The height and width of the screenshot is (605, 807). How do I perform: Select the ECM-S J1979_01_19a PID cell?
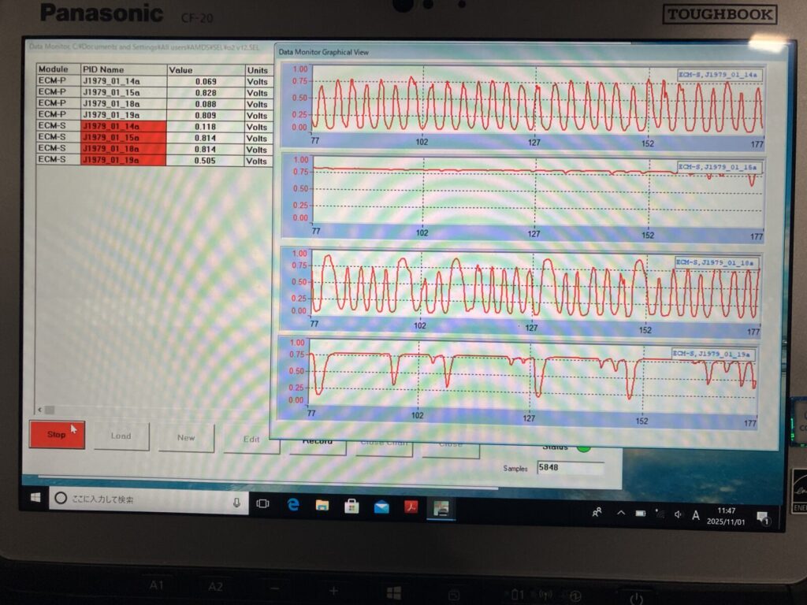click(x=122, y=160)
